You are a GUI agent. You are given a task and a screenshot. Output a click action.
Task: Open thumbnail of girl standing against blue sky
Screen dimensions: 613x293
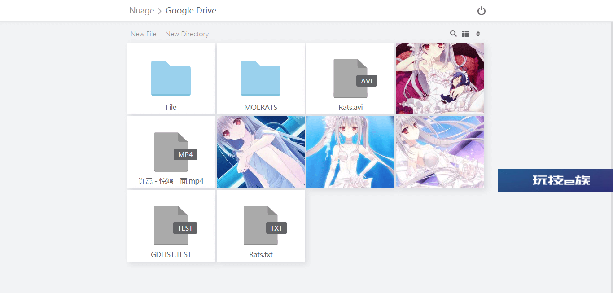click(x=350, y=152)
